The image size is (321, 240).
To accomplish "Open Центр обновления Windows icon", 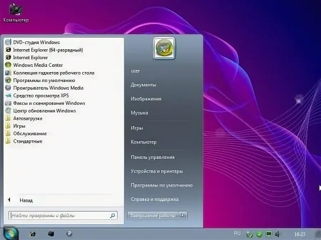I will coord(8,111).
